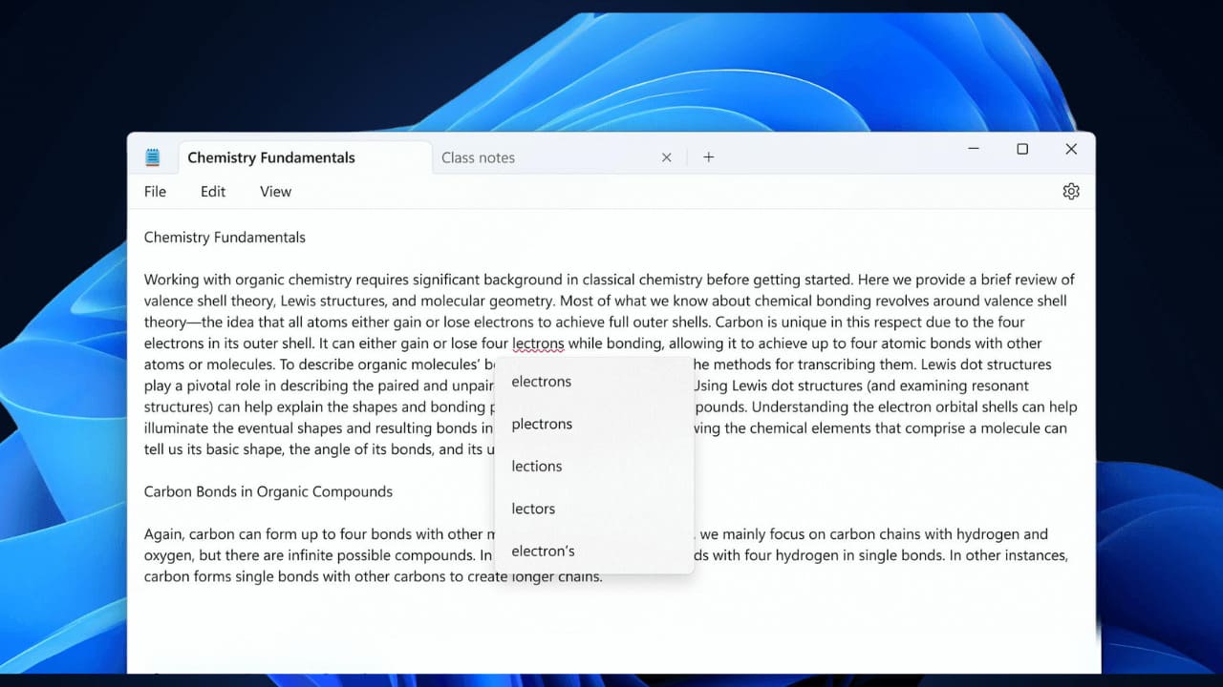Close the Class notes tab
Viewport: 1223px width, 687px height.
pyautogui.click(x=666, y=157)
